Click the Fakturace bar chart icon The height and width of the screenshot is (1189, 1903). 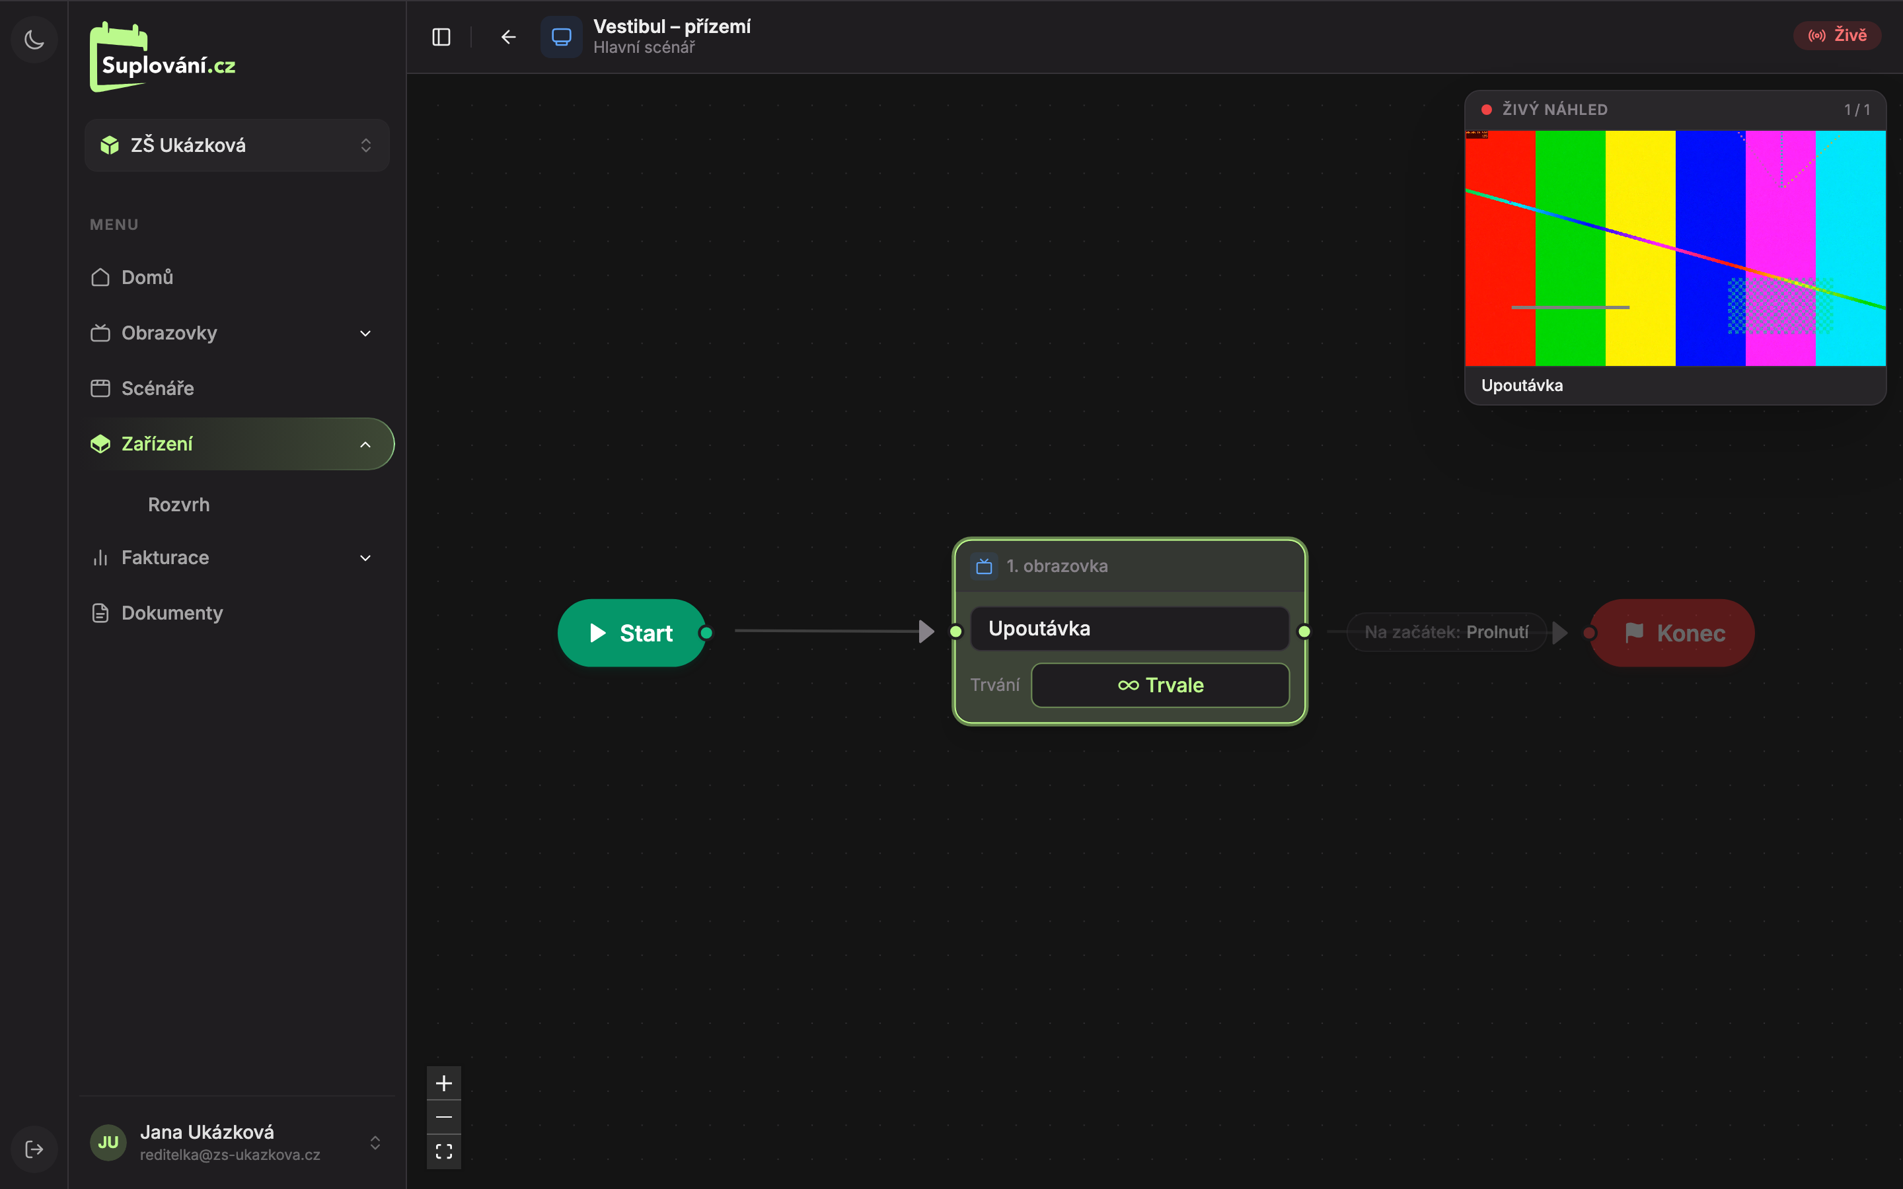click(100, 558)
